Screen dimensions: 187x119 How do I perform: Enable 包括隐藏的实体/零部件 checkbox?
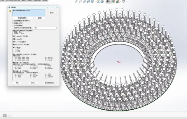pyautogui.click(x=13, y=21)
